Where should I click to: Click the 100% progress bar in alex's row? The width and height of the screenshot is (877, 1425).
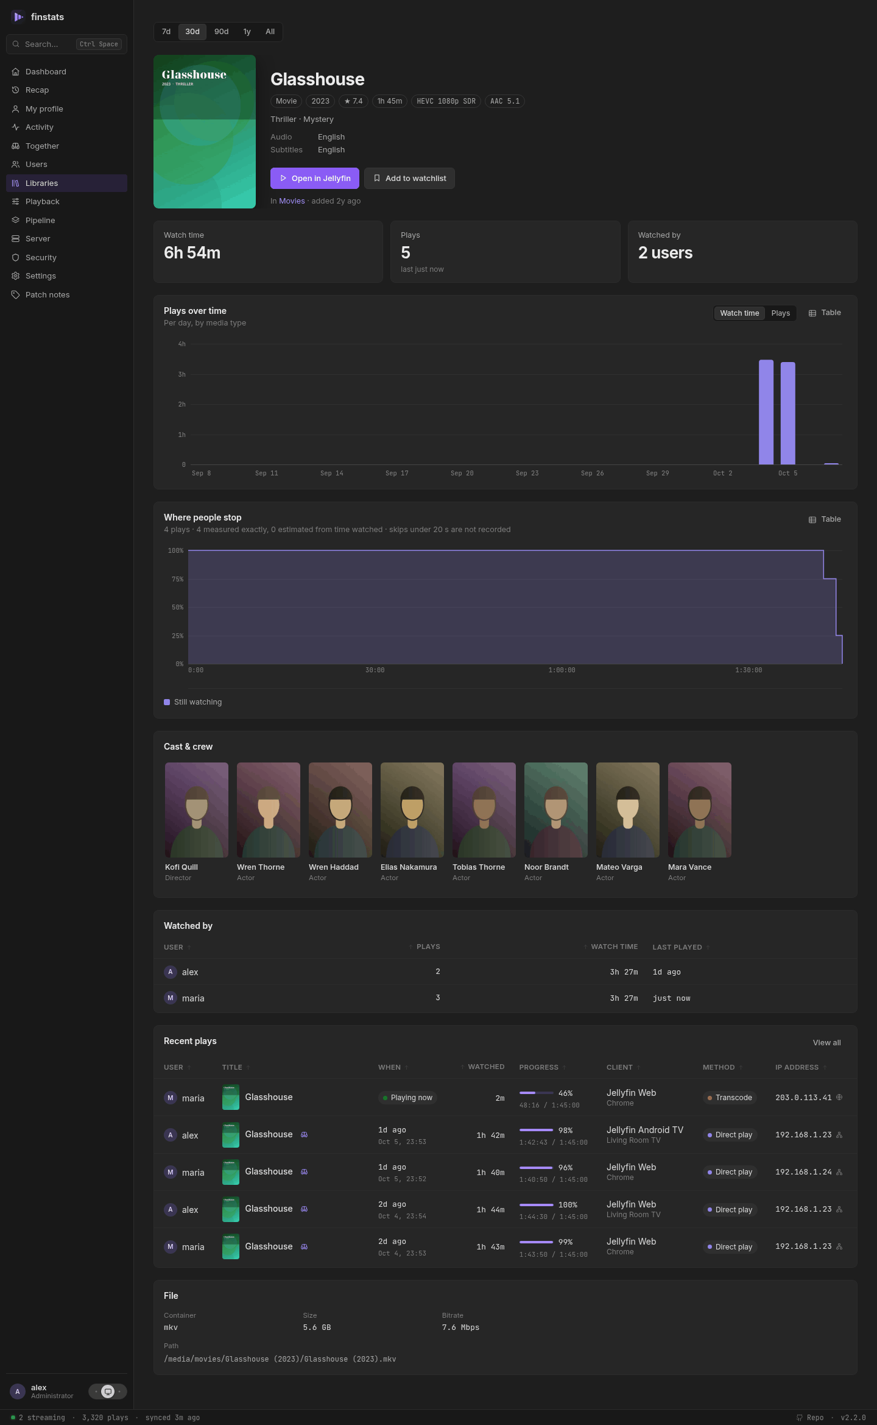pos(537,1204)
